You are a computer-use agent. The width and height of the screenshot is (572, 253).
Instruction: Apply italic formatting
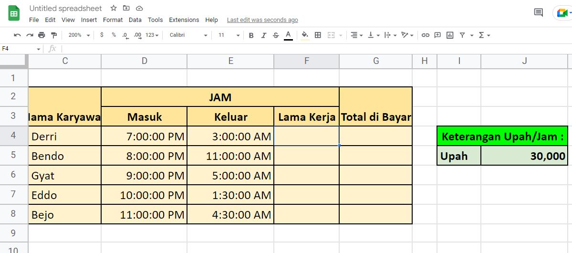click(263, 35)
